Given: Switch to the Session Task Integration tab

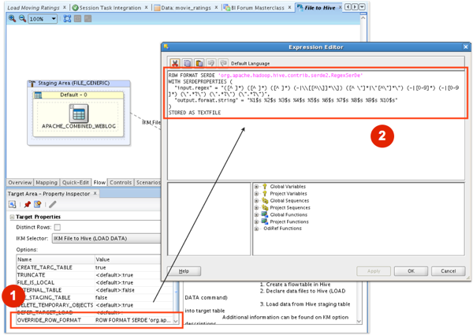Looking at the screenshot, I should point(110,8).
